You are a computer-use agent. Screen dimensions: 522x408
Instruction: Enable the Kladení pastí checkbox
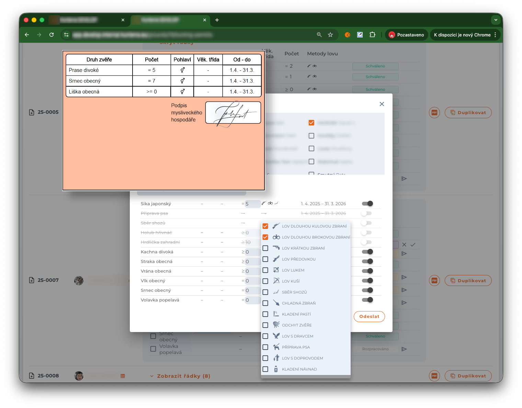coord(265,314)
